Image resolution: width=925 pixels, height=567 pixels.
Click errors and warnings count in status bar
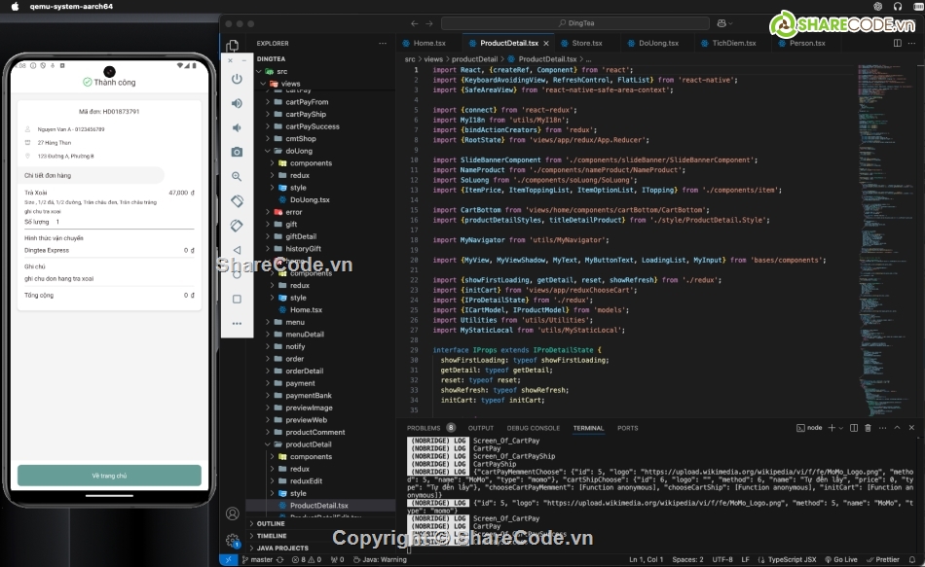click(x=307, y=560)
